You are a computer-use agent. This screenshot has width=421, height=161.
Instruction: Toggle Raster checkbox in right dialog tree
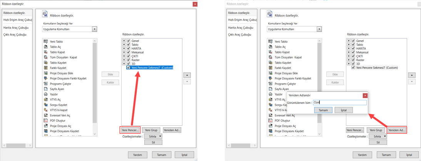tap(353, 60)
